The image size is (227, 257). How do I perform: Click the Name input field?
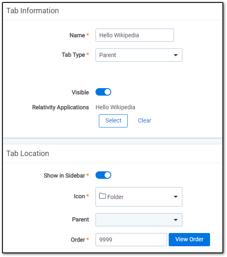tap(135, 35)
